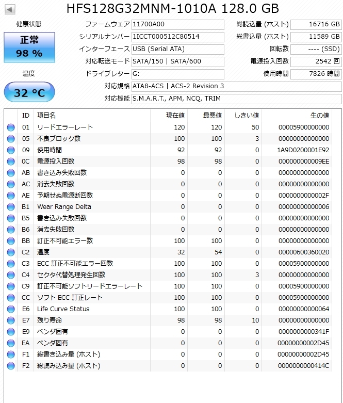The height and width of the screenshot is (403, 343).
Task: Click status icon of ECC 訂正不可能エラー回数 row
Action: click(x=11, y=264)
